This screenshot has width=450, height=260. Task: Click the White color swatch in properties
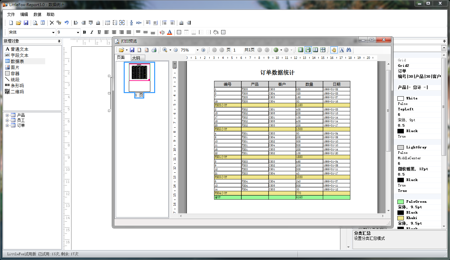pyautogui.click(x=401, y=98)
